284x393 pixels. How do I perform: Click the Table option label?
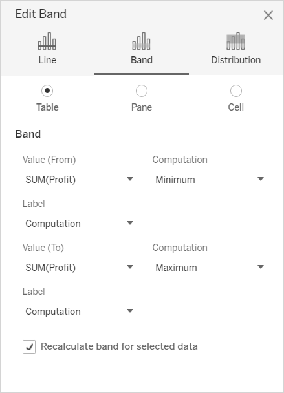point(47,107)
